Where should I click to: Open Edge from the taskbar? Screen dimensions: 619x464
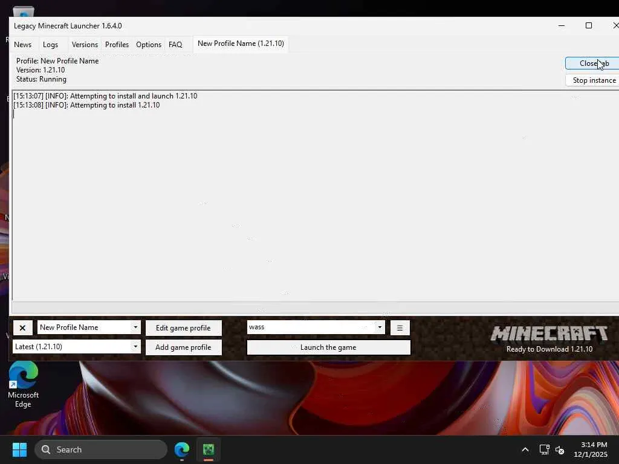182,449
